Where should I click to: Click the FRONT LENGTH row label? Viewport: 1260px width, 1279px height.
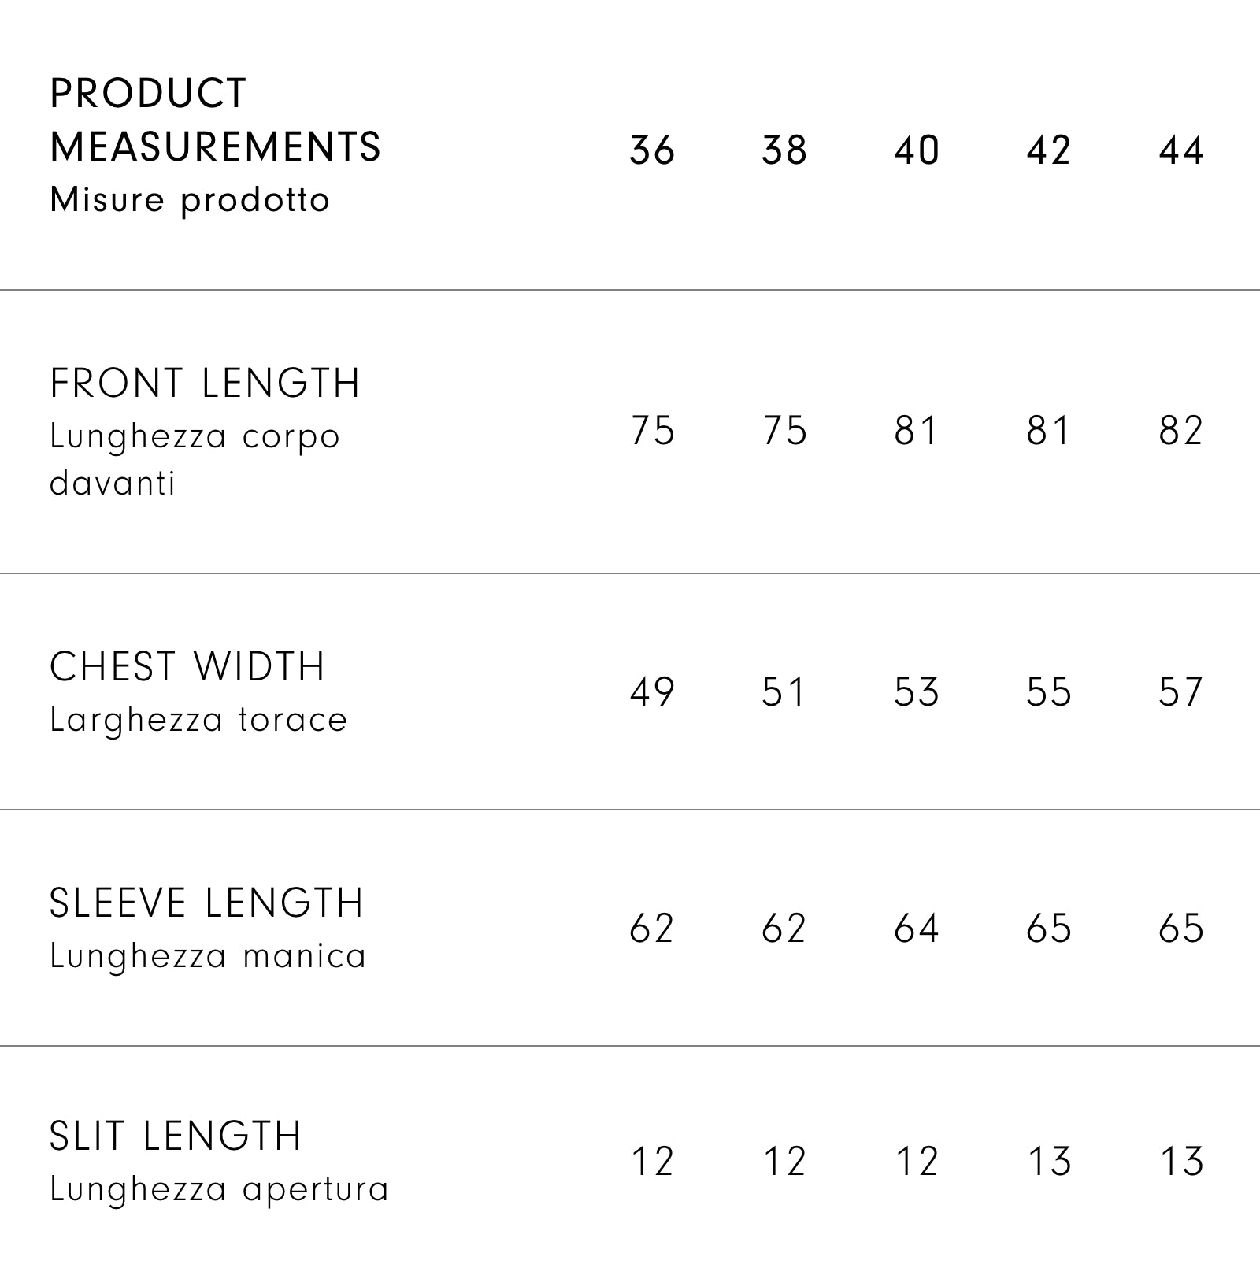(205, 384)
